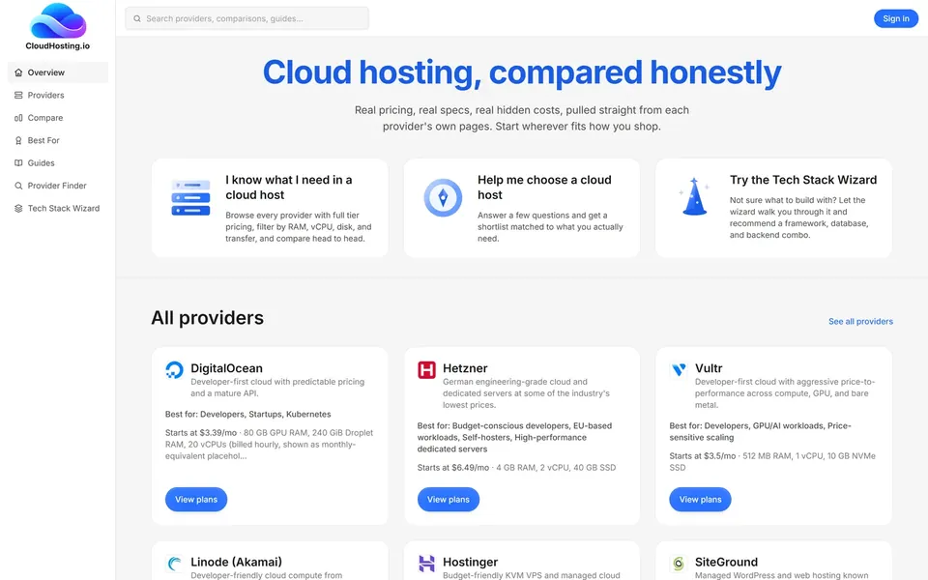Click the Hostinger heading
Image resolution: width=928 pixels, height=580 pixels.
[471, 562]
